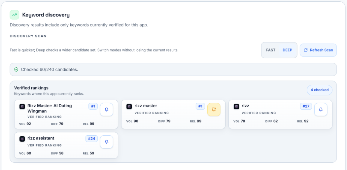Click the rizz assistant keyword title
The height and width of the screenshot is (170, 347).
click(x=41, y=138)
